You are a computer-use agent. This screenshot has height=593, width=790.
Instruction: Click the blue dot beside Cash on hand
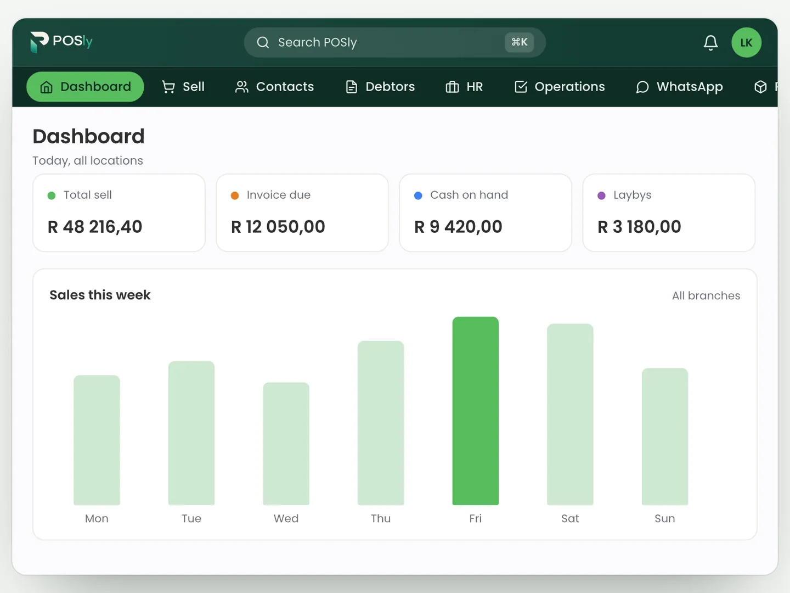click(418, 195)
